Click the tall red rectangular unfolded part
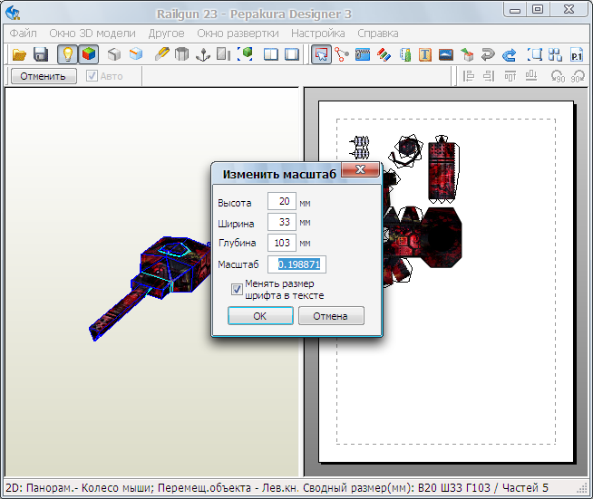 pos(442,170)
